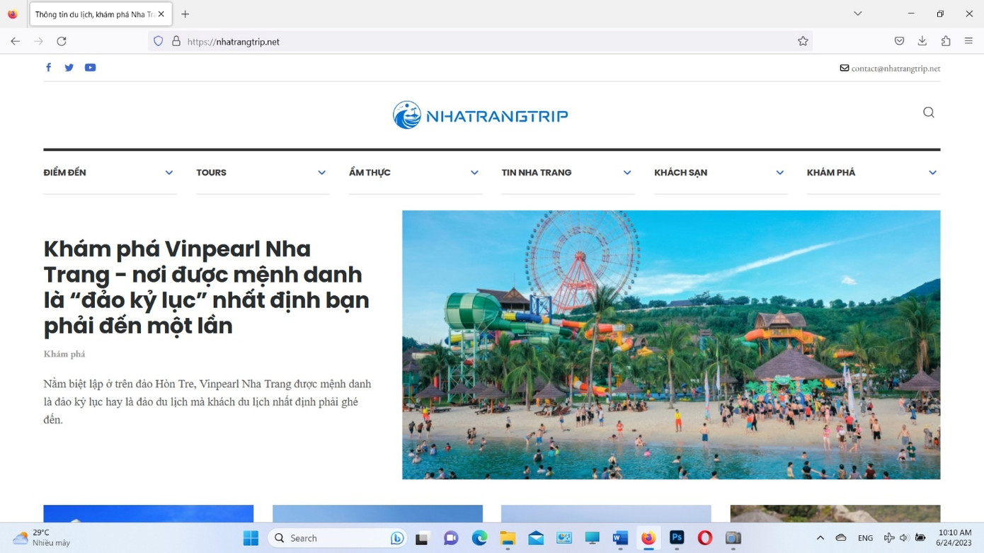Open the Twitter social icon
This screenshot has width=984, height=553.
click(69, 67)
